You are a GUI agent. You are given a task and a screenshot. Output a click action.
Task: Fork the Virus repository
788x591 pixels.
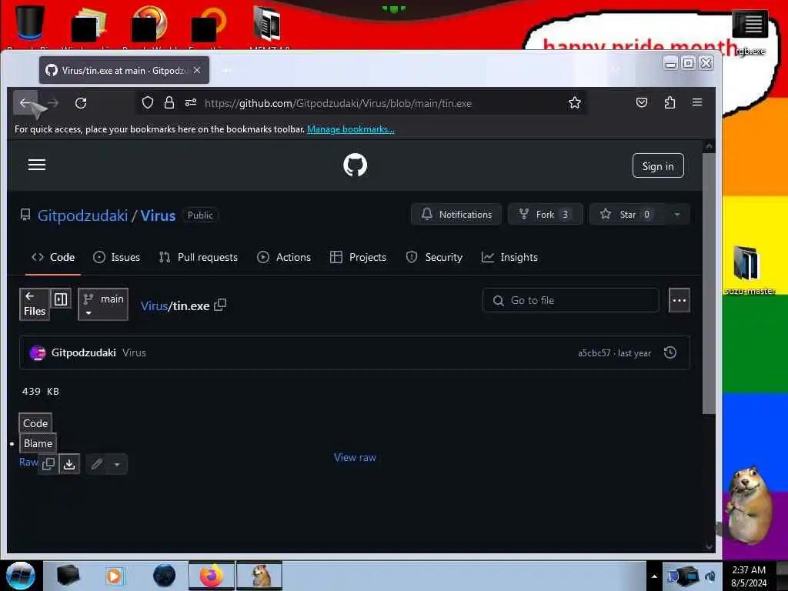tap(546, 215)
